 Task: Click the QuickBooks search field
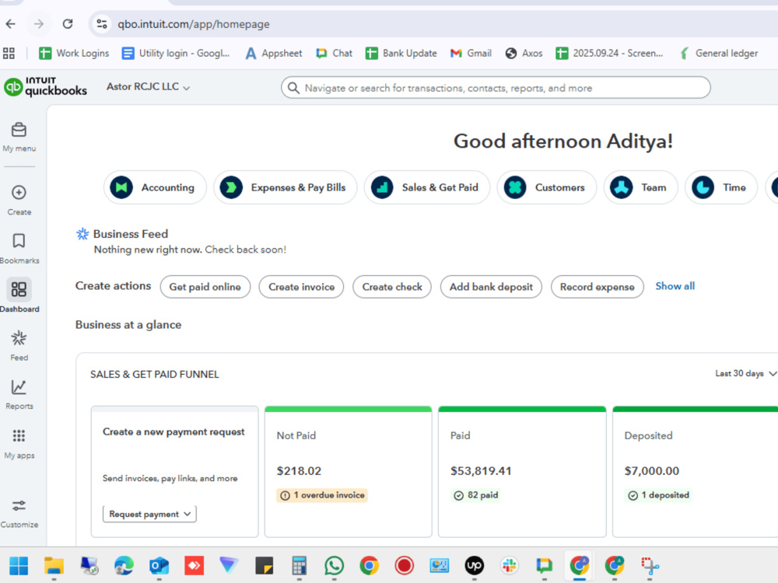click(x=496, y=88)
